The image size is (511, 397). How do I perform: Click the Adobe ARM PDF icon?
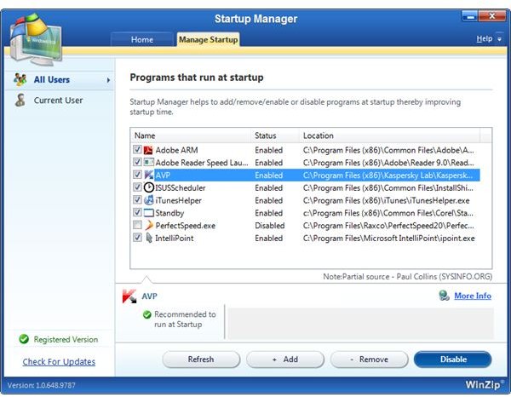click(x=148, y=150)
